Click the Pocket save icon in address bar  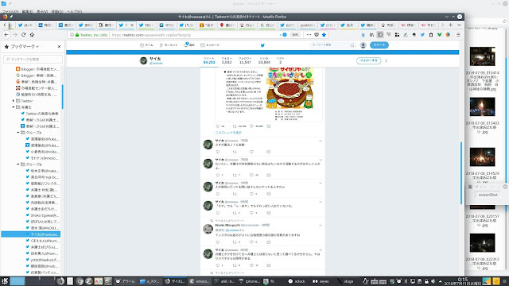(x=317, y=35)
